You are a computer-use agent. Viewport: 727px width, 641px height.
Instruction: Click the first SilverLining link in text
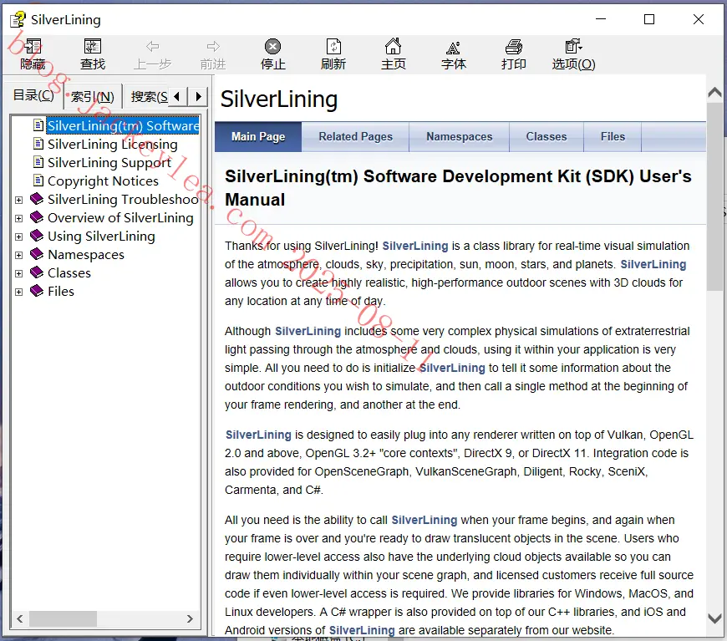pos(415,246)
